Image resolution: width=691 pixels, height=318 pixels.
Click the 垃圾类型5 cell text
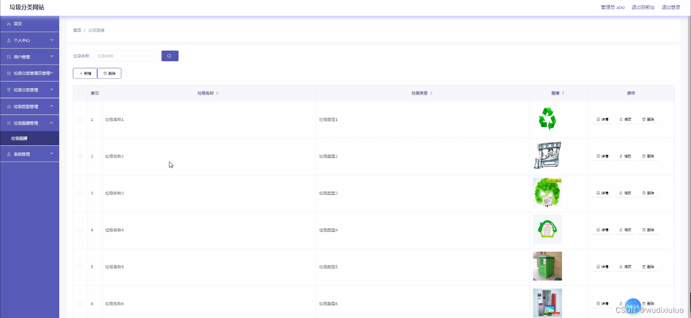(328, 267)
